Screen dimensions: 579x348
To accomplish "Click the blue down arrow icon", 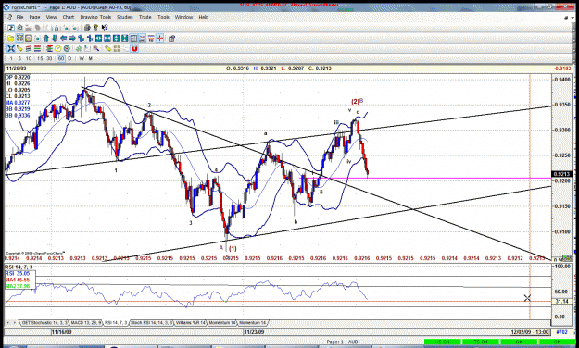I will pyautogui.click(x=55, y=38).
